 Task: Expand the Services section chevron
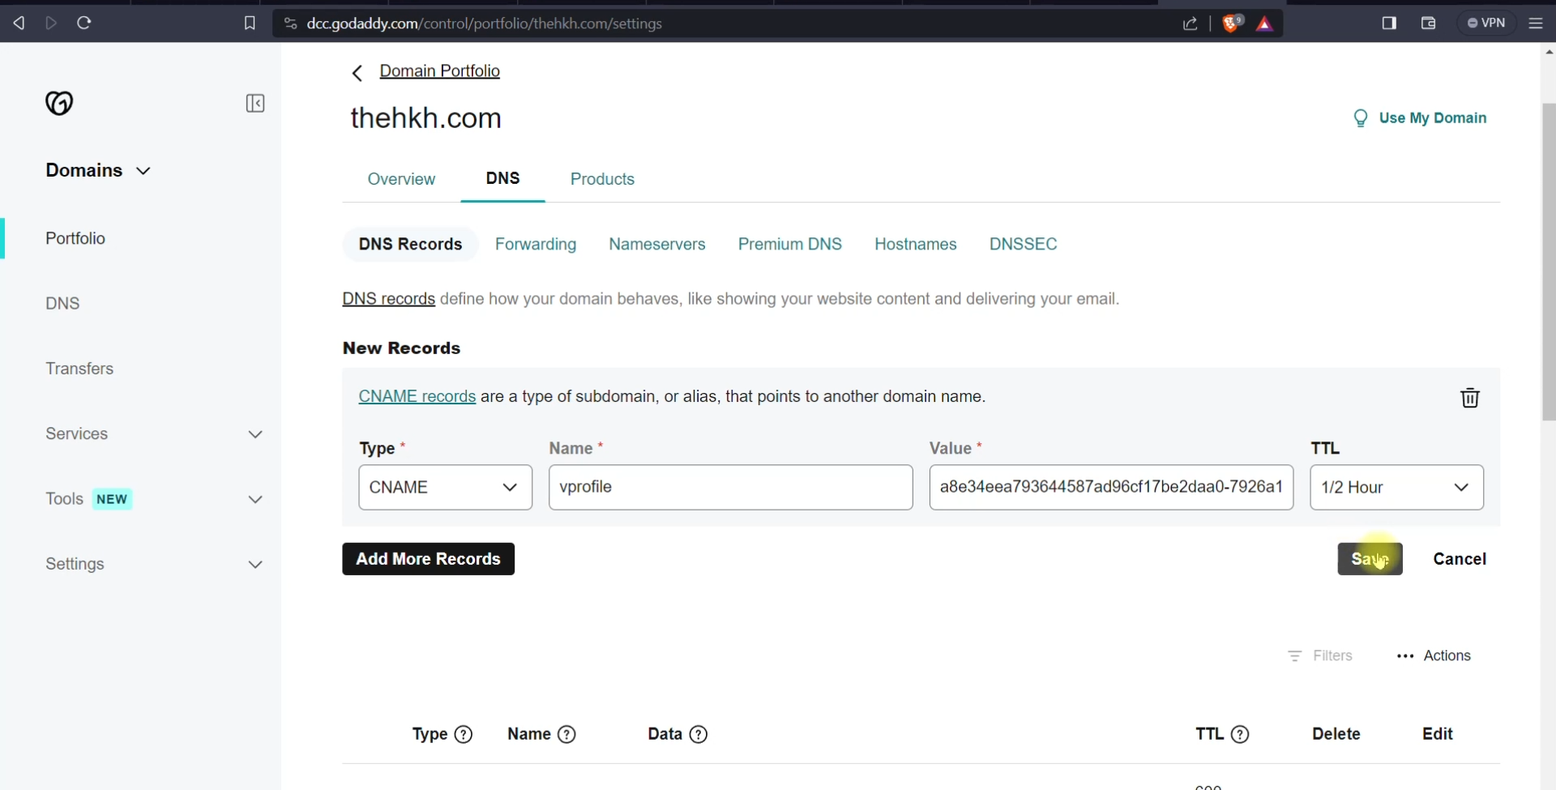coord(255,434)
